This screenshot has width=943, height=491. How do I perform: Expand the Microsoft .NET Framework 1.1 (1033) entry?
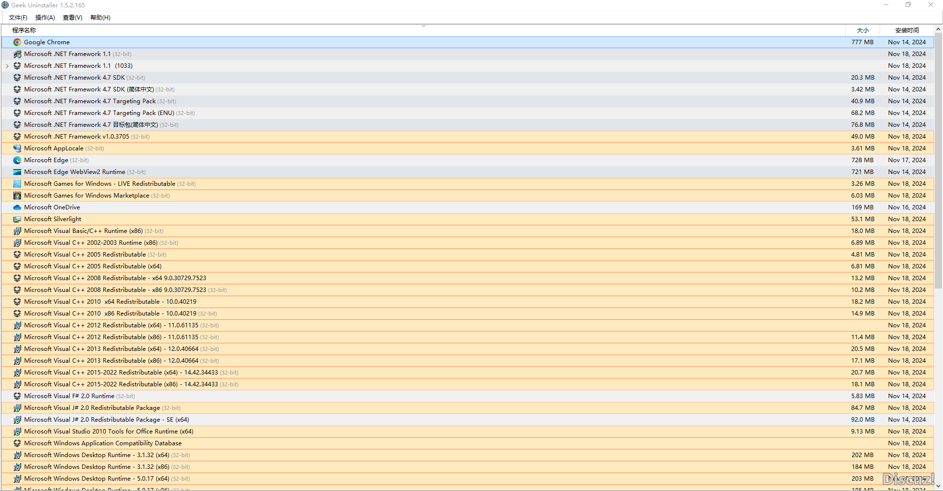pyautogui.click(x=7, y=65)
